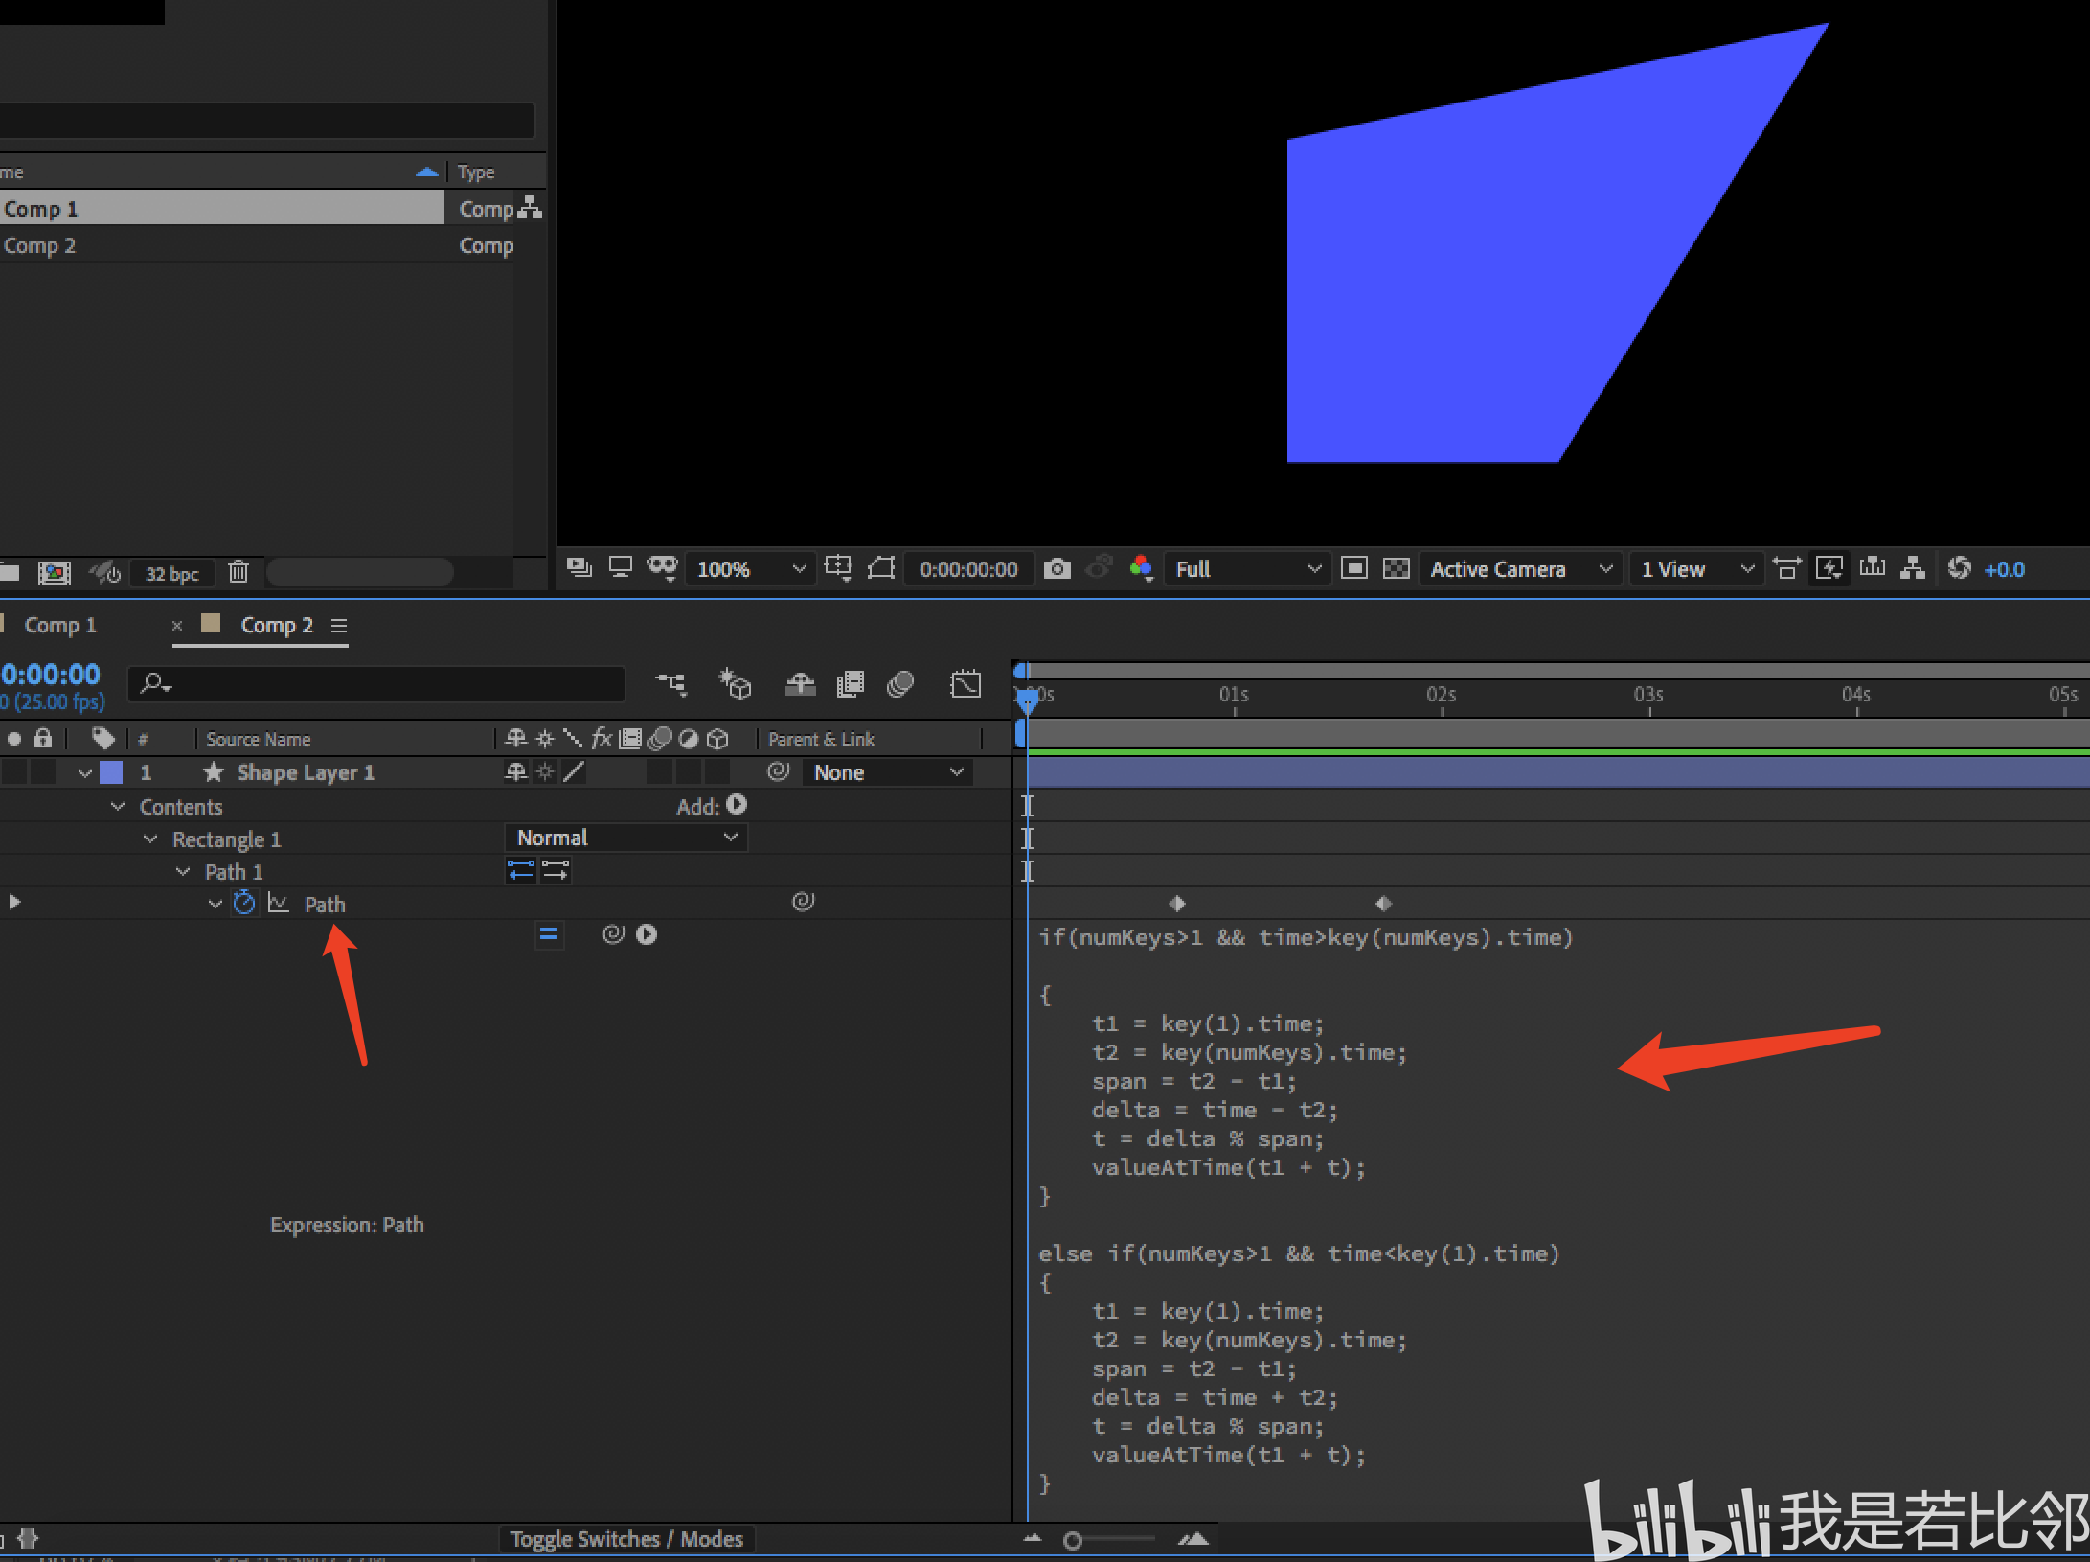Click Shape Layer 1 parent pick whip
The height and width of the screenshot is (1562, 2090).
coord(779,771)
